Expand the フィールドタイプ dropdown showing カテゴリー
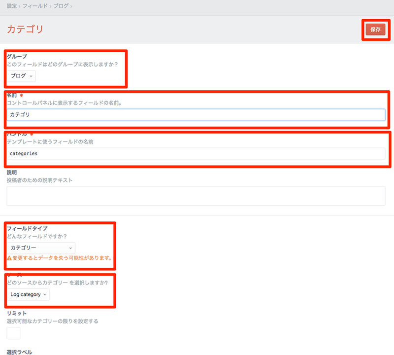The width and height of the screenshot is (394, 355). click(x=42, y=248)
